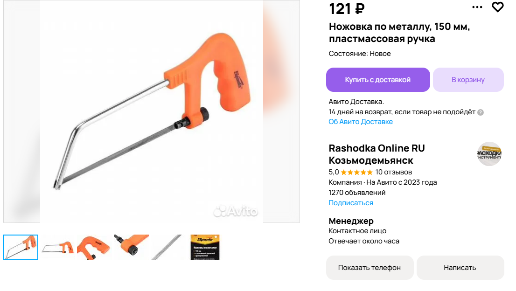Viewport: 516px width, 291px height.
Task: Select the fourth tension knob thumbnail
Action: [131, 247]
